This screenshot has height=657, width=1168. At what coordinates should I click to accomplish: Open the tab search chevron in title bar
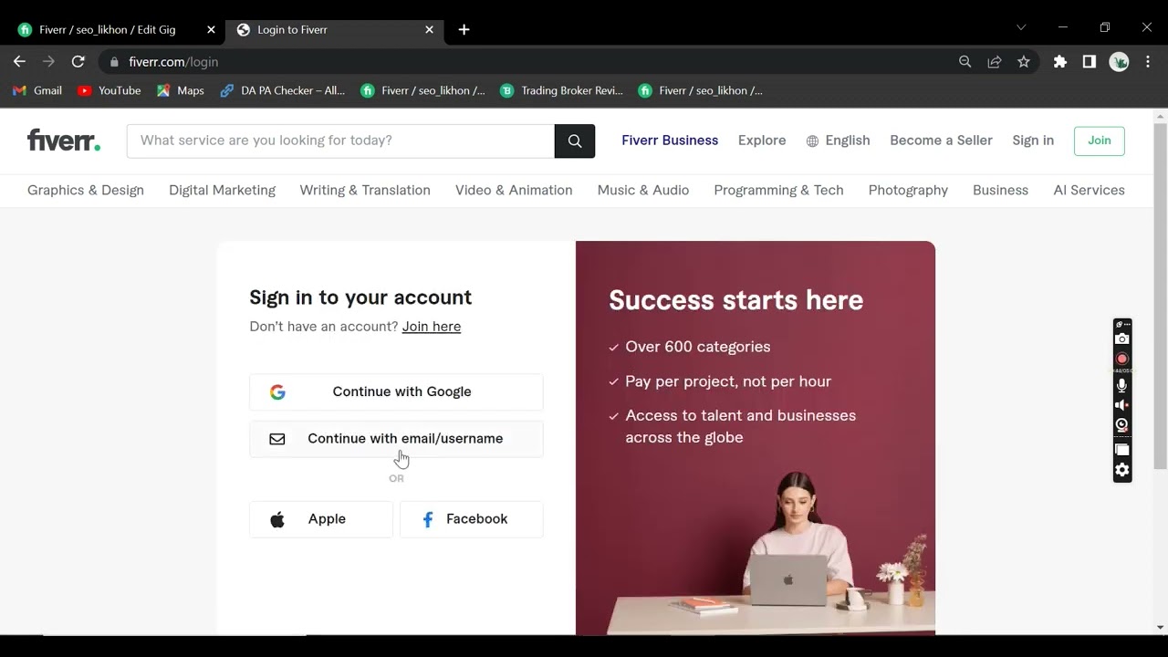coord(1021,27)
